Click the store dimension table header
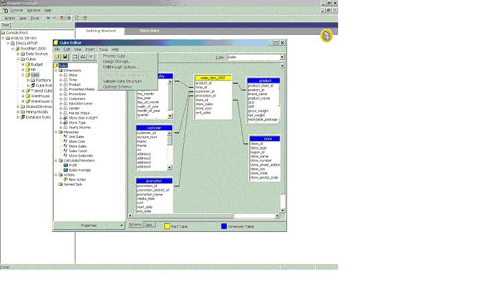 [264, 139]
